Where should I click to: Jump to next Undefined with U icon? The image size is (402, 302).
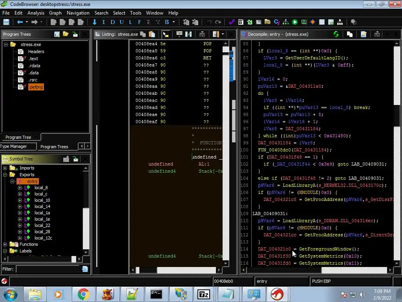122,22
